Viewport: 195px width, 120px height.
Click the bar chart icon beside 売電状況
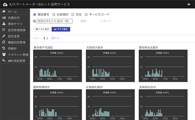point(4,18)
